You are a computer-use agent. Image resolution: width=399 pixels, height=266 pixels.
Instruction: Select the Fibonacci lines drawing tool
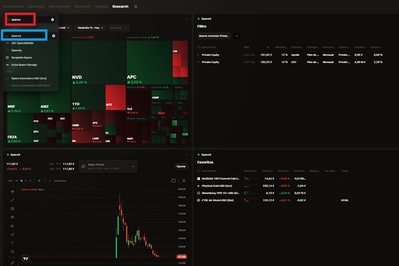click(x=13, y=209)
